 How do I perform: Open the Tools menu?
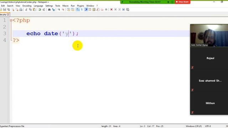58,6
